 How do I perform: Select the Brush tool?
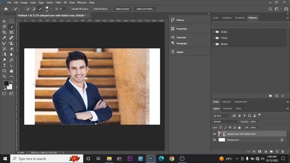click(x=4, y=43)
